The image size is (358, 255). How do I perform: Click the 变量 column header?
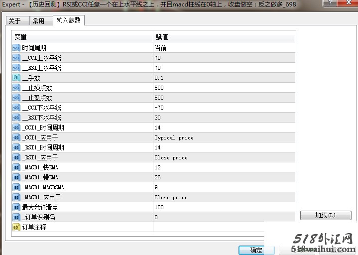click(82, 37)
